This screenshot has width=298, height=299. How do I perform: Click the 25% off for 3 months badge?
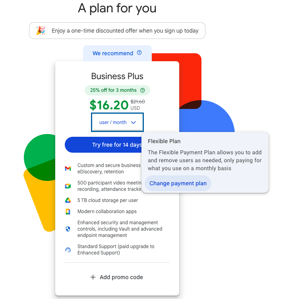click(113, 90)
